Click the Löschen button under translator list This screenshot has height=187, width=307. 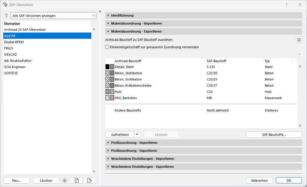click(x=46, y=180)
